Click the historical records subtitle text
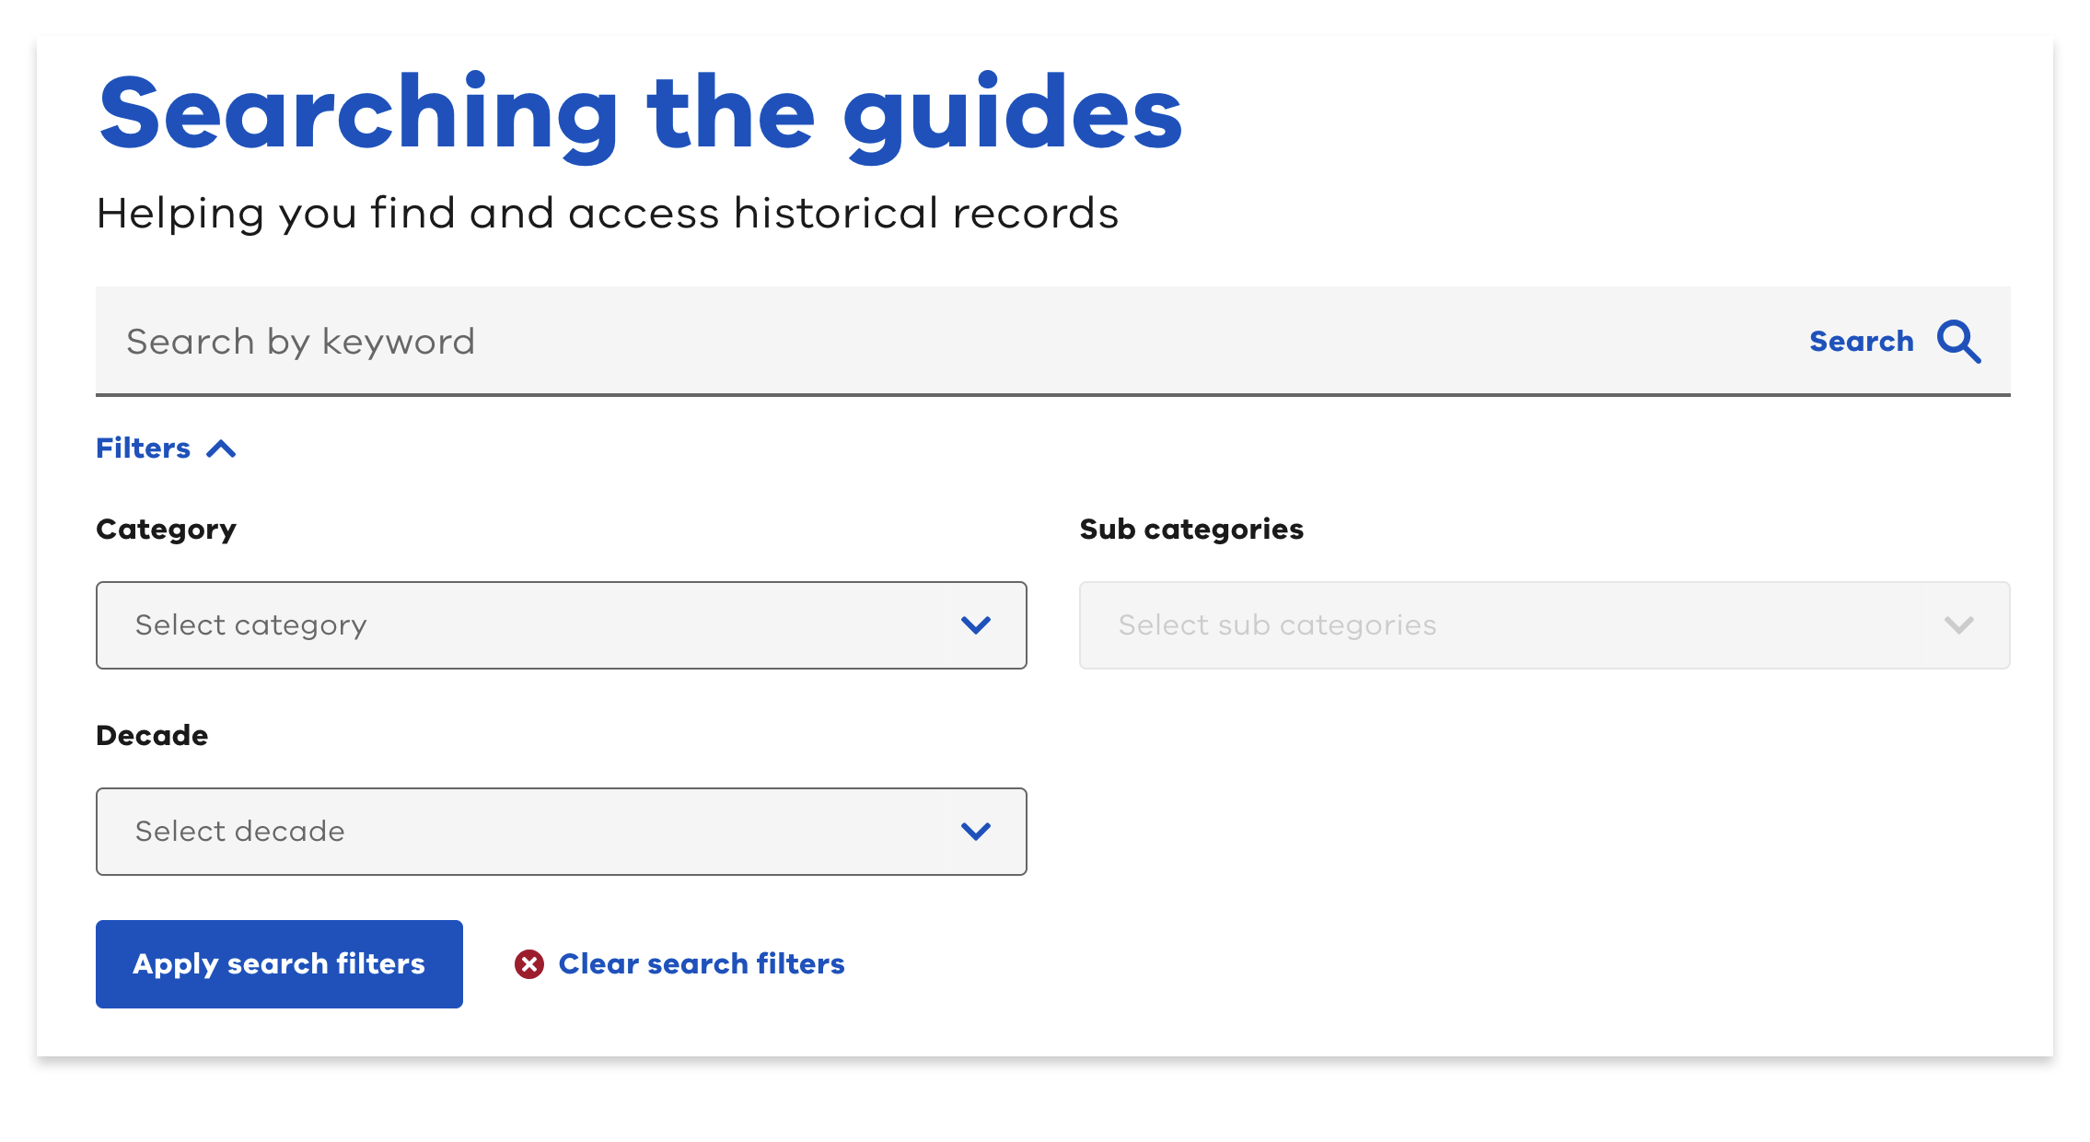Viewport: 2090px width, 1142px height. (608, 213)
